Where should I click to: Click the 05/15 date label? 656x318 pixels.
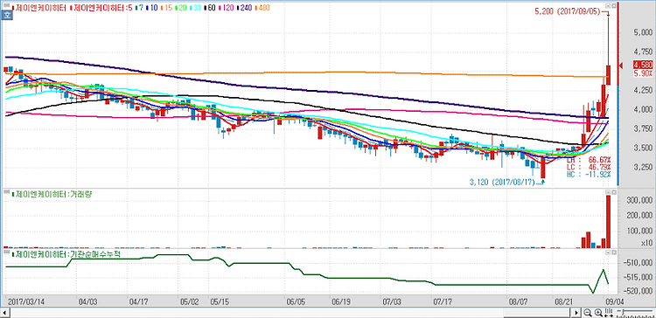point(220,301)
